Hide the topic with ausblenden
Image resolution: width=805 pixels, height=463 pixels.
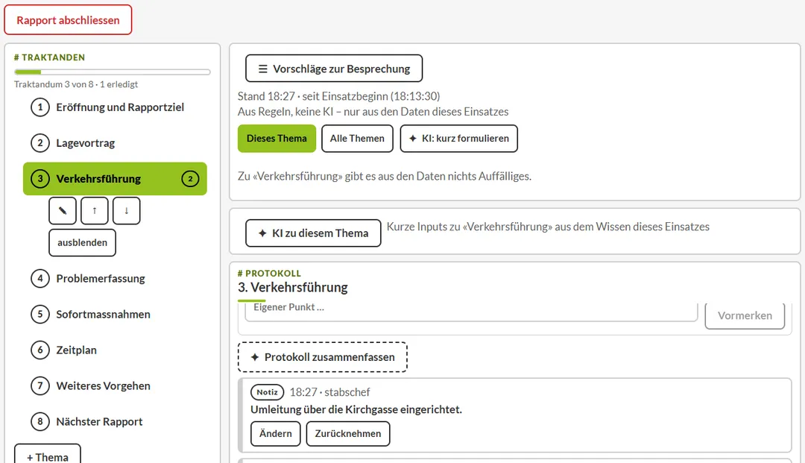tap(82, 243)
